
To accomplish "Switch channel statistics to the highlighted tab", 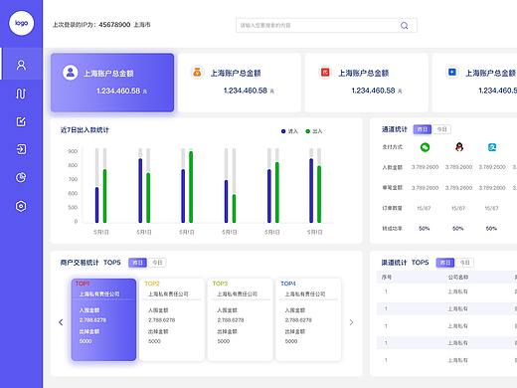I will (x=423, y=129).
